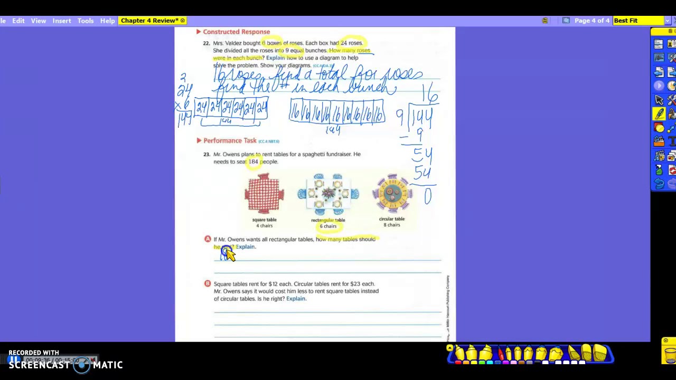Choose the thinnest yellow pencil beside the red pencil
This screenshot has width=676, height=380.
509,354
